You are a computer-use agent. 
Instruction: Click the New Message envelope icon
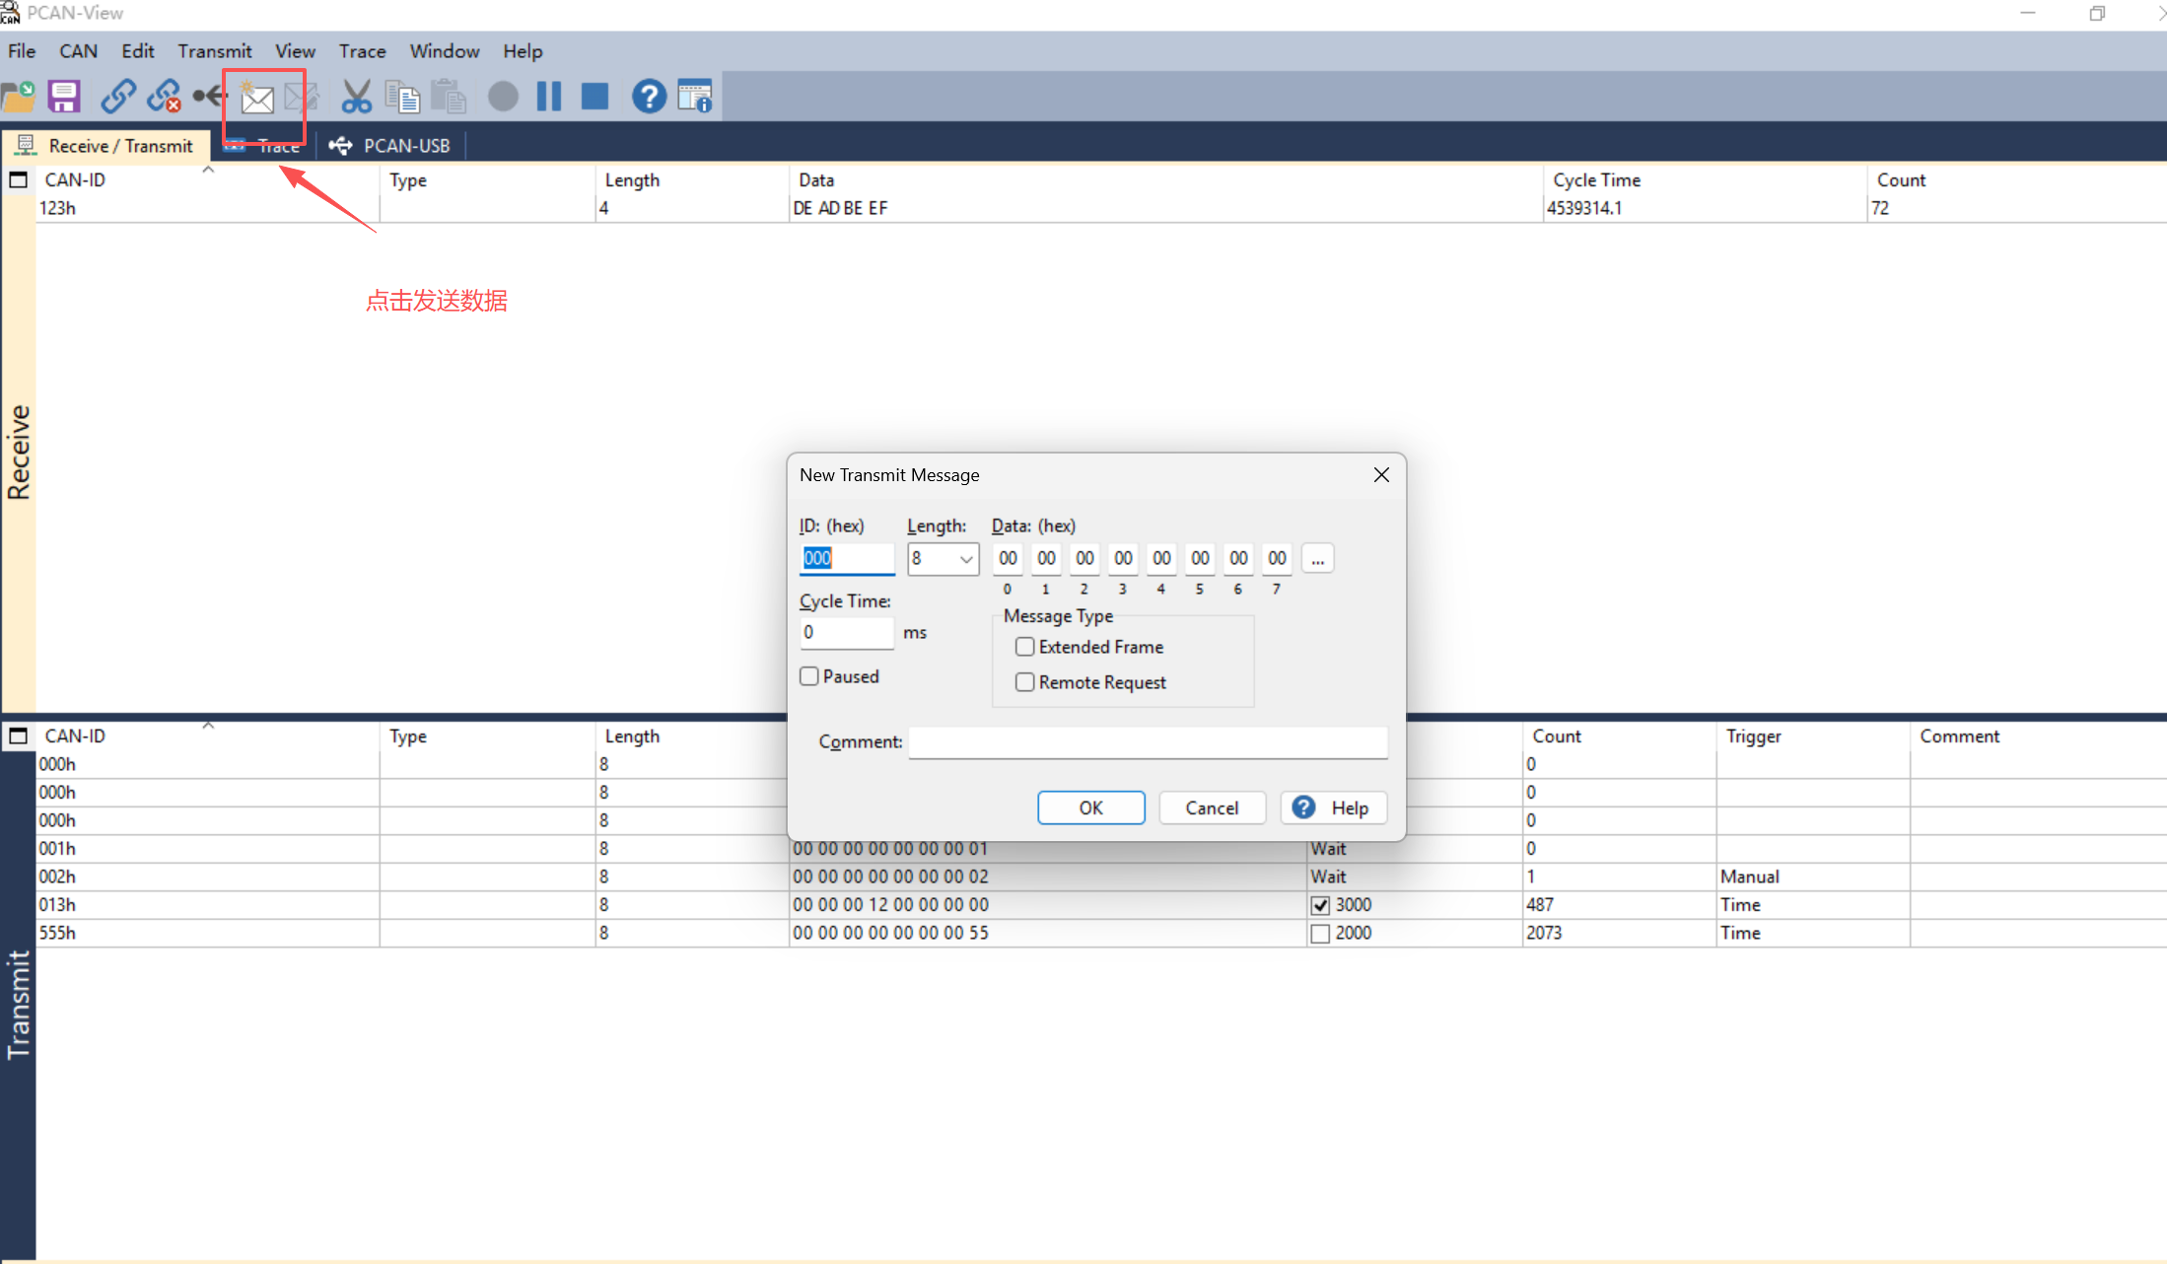256,97
